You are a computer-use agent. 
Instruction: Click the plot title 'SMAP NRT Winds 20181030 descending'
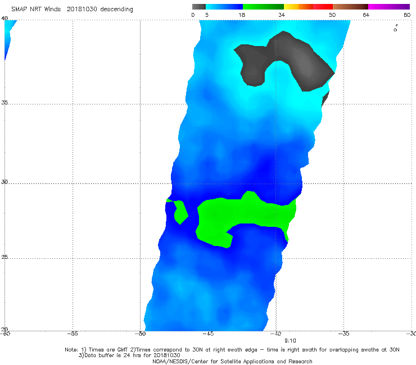[72, 10]
